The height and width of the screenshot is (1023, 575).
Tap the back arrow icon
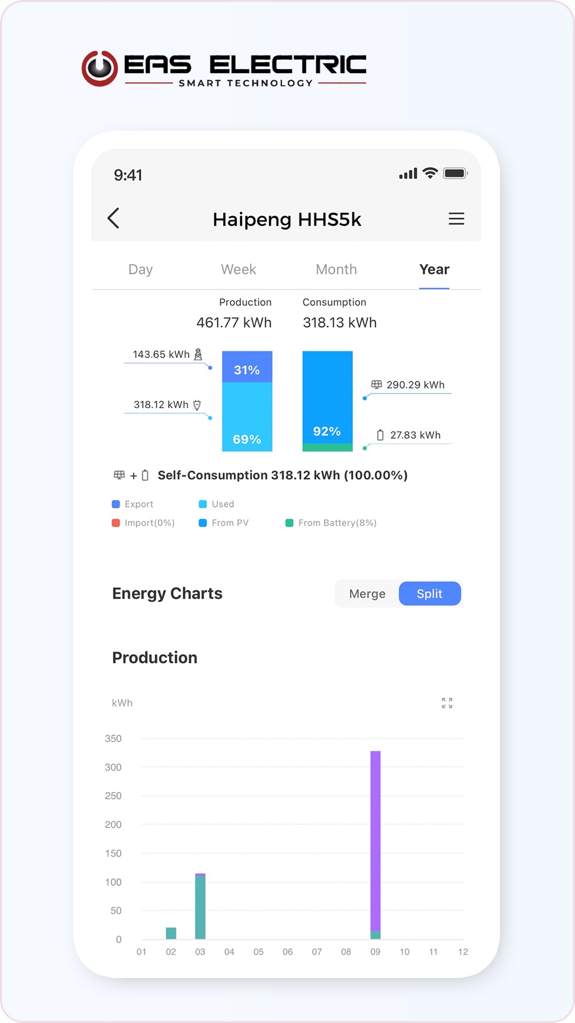click(x=113, y=218)
